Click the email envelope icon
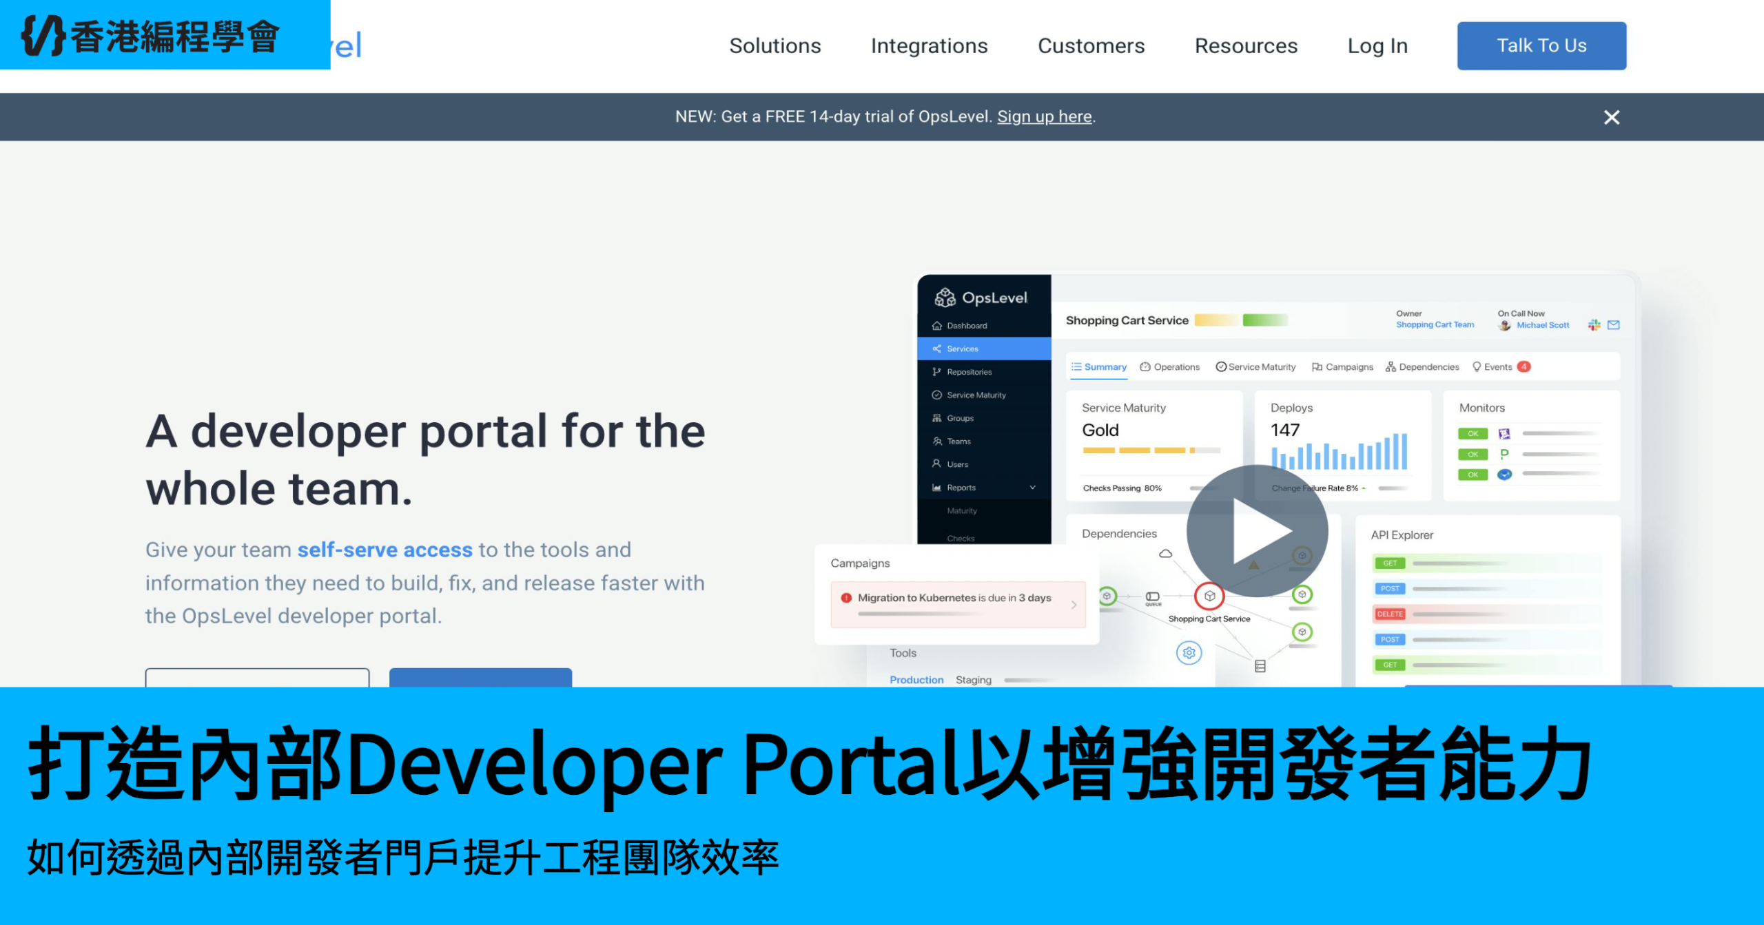 [x=1613, y=325]
